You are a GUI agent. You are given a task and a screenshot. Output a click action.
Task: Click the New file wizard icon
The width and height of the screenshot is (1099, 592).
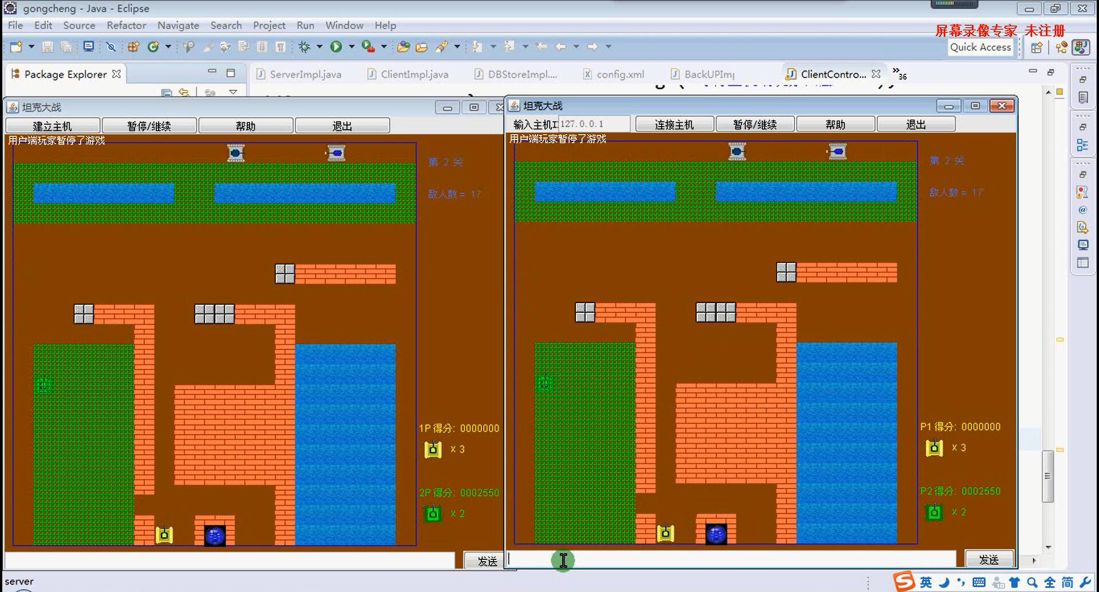tap(16, 47)
